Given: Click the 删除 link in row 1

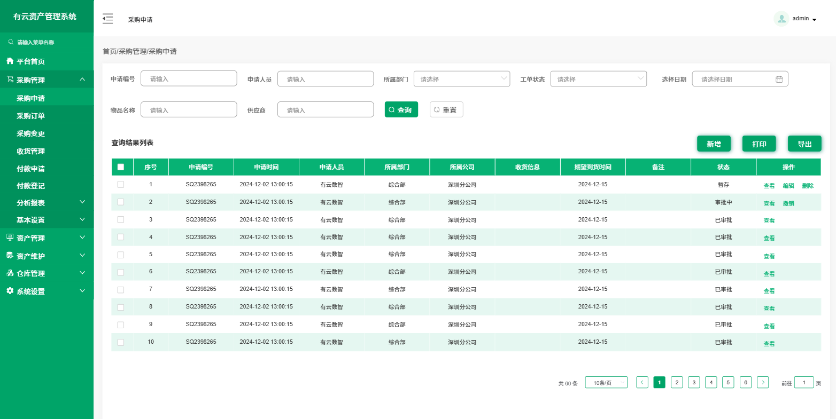Looking at the screenshot, I should point(807,186).
